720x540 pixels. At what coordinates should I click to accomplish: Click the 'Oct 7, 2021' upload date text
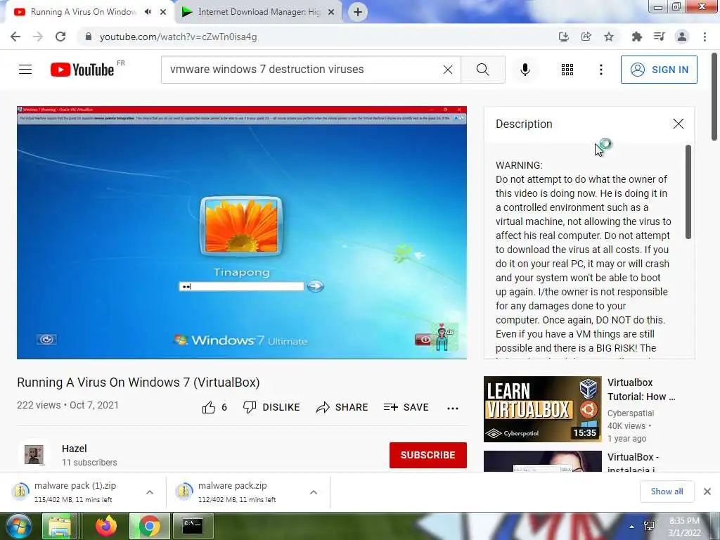click(x=94, y=405)
